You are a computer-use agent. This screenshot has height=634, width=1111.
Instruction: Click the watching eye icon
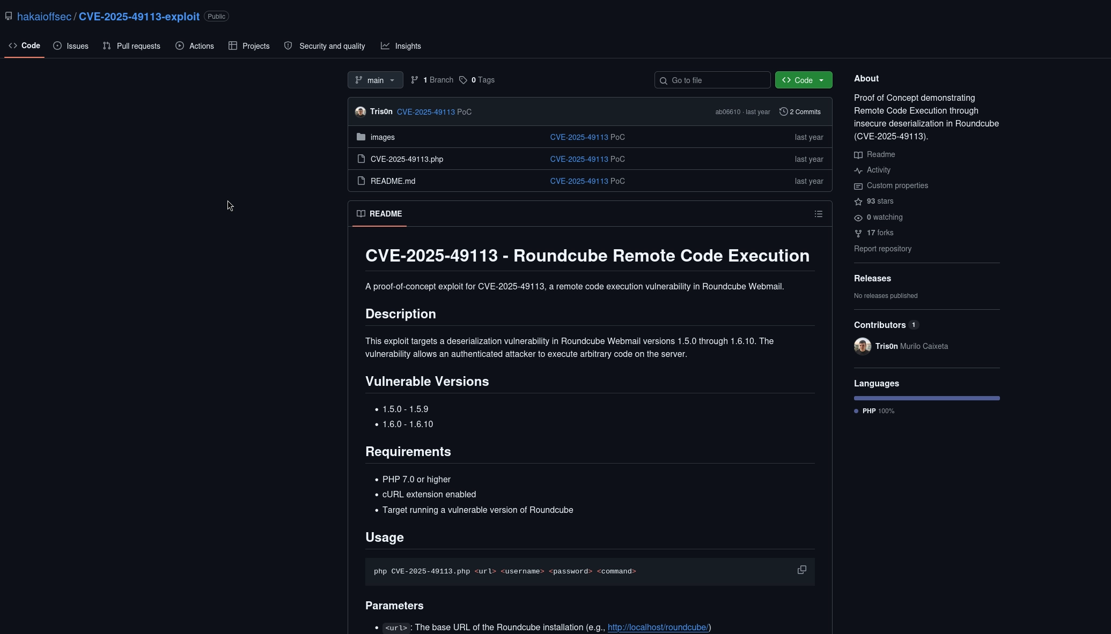pyautogui.click(x=858, y=218)
